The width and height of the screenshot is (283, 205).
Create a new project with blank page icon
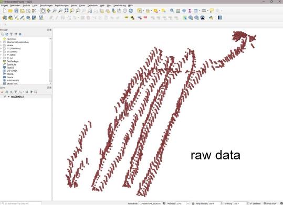click(5, 11)
